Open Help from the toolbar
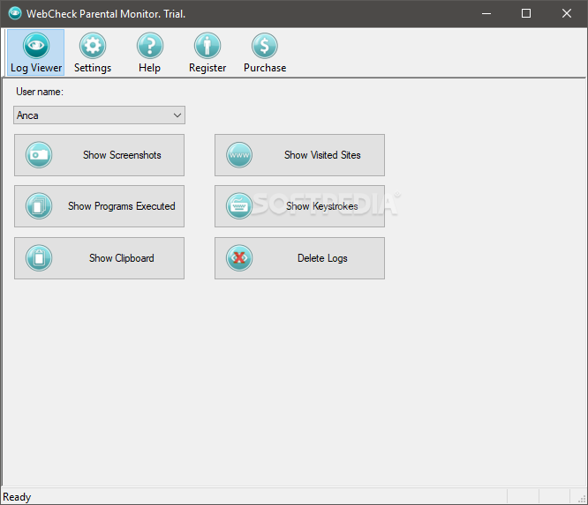Screen dimensions: 588x505 [149, 52]
